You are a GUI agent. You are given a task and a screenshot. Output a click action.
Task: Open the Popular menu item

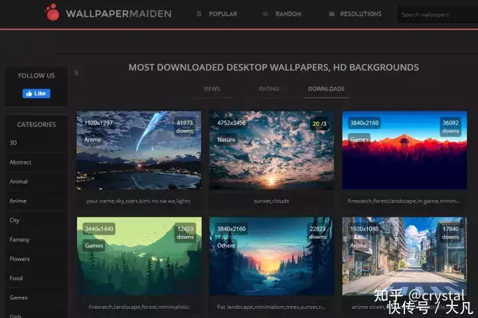[223, 14]
